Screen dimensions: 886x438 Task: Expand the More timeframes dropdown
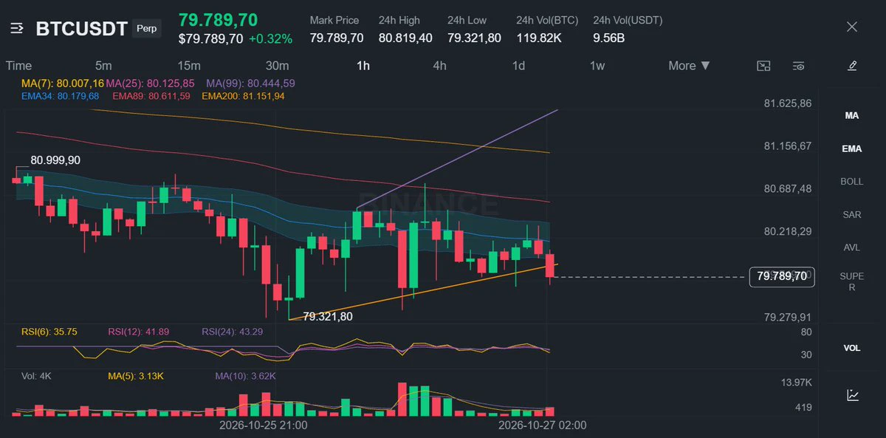click(x=690, y=66)
